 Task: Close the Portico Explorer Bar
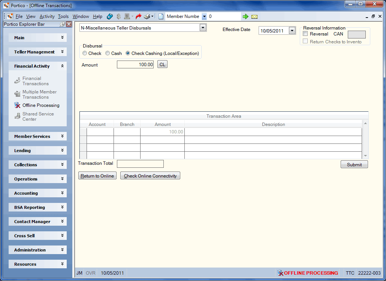pos(69,24)
